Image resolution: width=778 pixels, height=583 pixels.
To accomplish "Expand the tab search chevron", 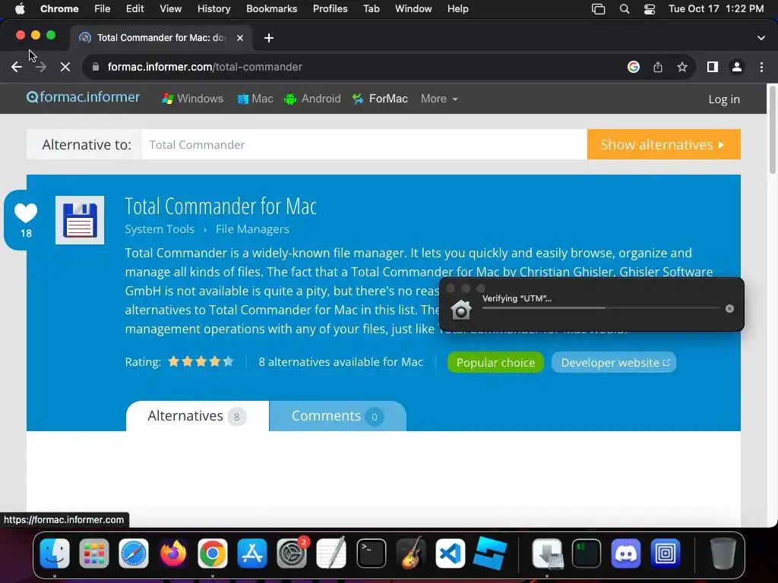I will click(x=761, y=38).
